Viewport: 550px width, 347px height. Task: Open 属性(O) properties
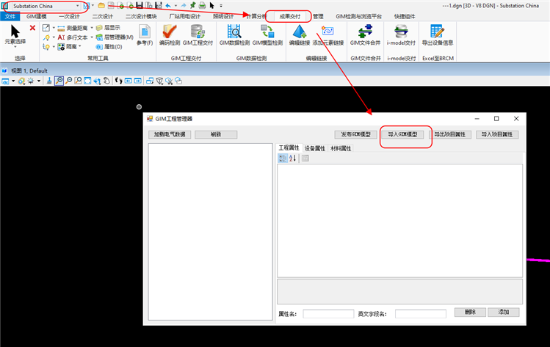pyautogui.click(x=109, y=47)
